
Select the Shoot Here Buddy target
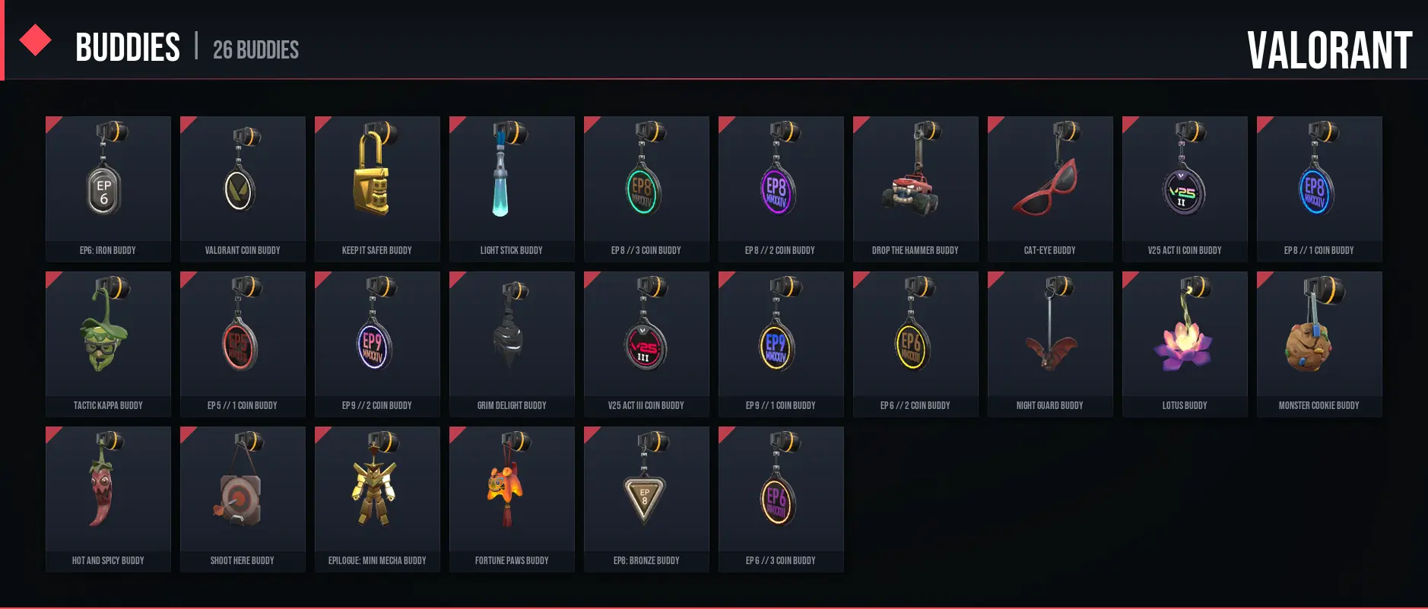[x=243, y=499]
